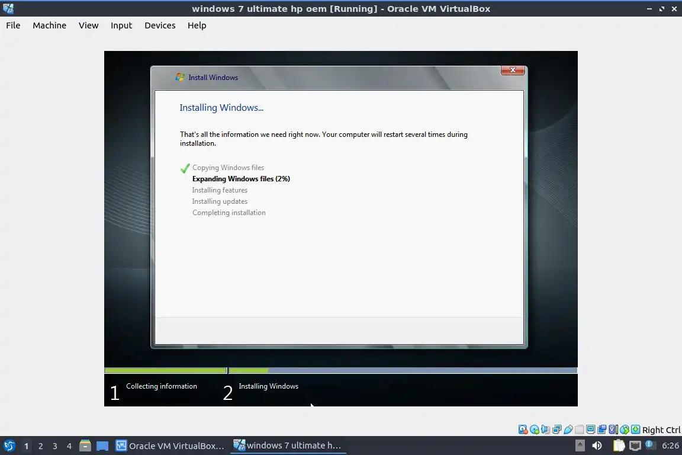Click the display monitor status icon
The height and width of the screenshot is (455, 682).
591,430
